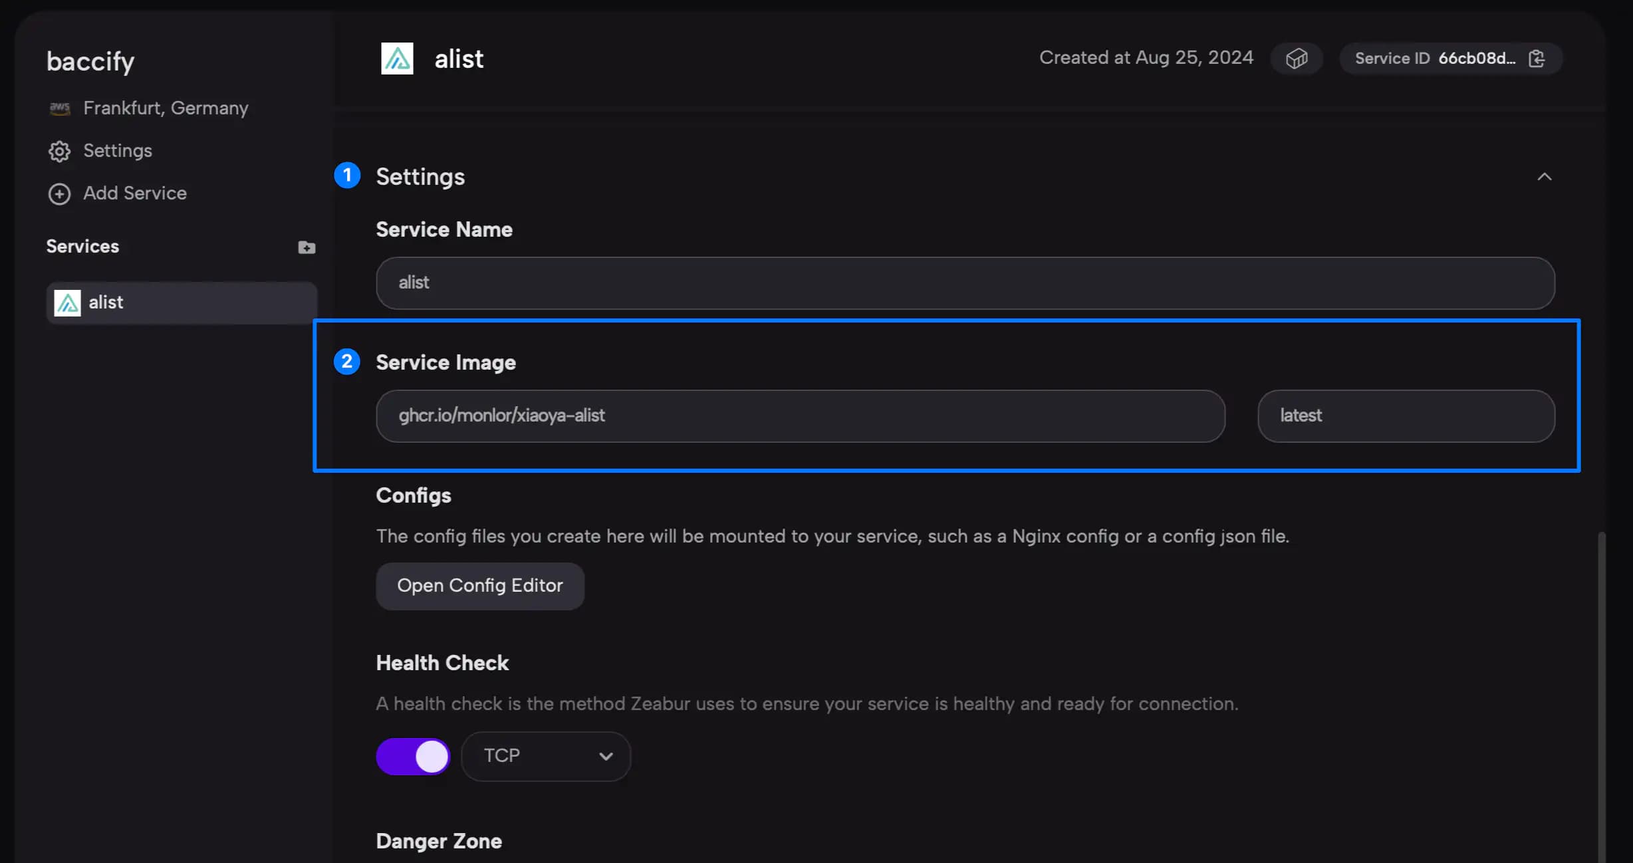1633x863 pixels.
Task: Click the ghcr.io image name input field
Action: pyautogui.click(x=800, y=416)
